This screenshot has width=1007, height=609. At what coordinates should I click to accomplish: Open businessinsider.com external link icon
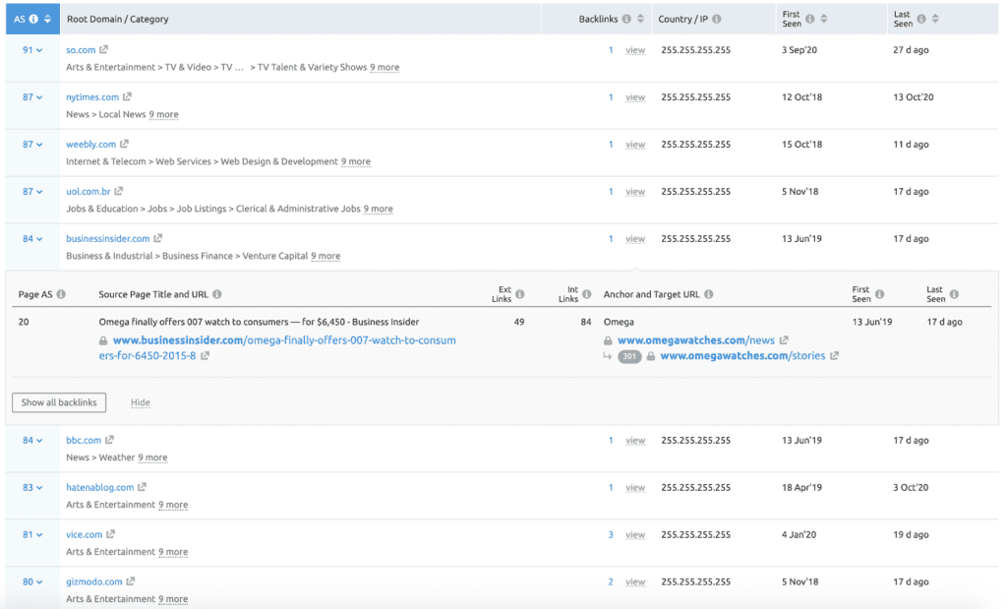(158, 238)
